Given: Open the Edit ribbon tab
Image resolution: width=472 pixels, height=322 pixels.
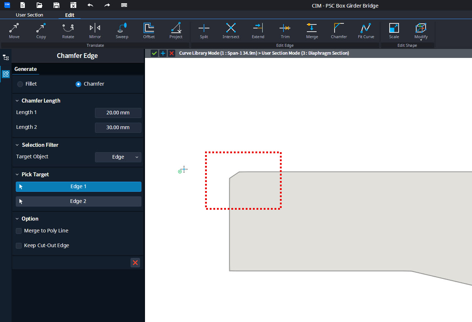Looking at the screenshot, I should pos(69,15).
